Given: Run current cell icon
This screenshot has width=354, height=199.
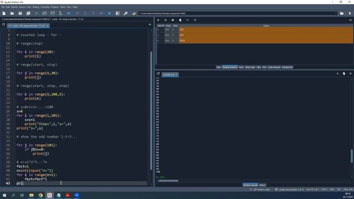Looking at the screenshot, I should [44, 13].
